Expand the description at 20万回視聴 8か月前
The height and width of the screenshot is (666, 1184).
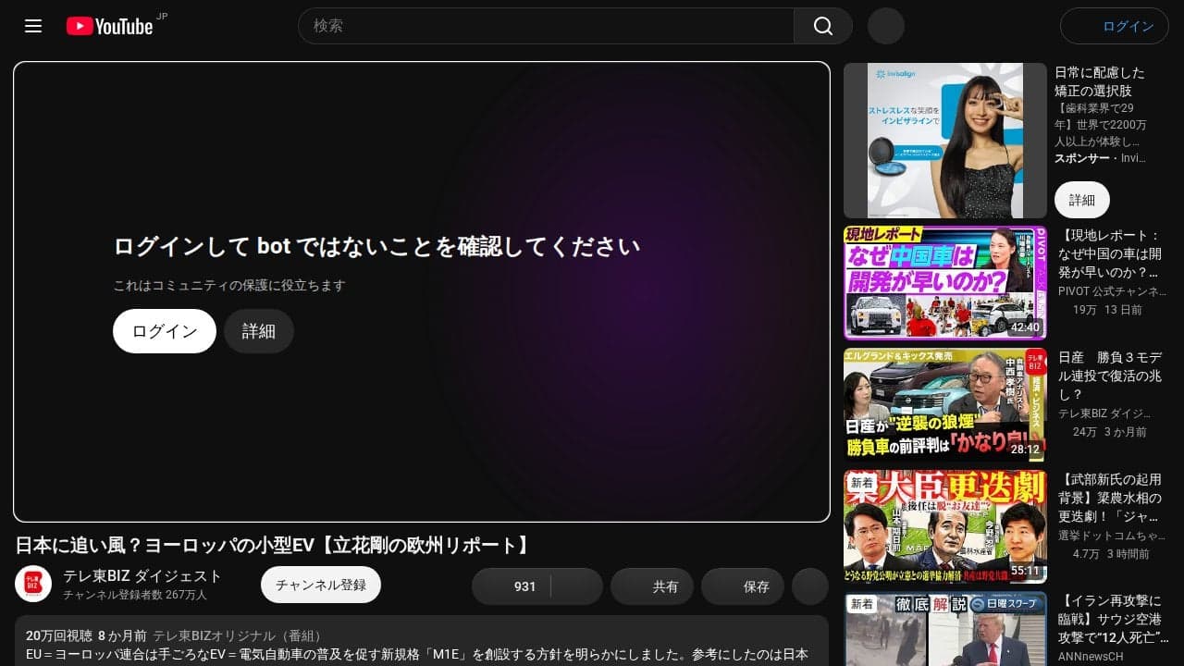[422, 641]
